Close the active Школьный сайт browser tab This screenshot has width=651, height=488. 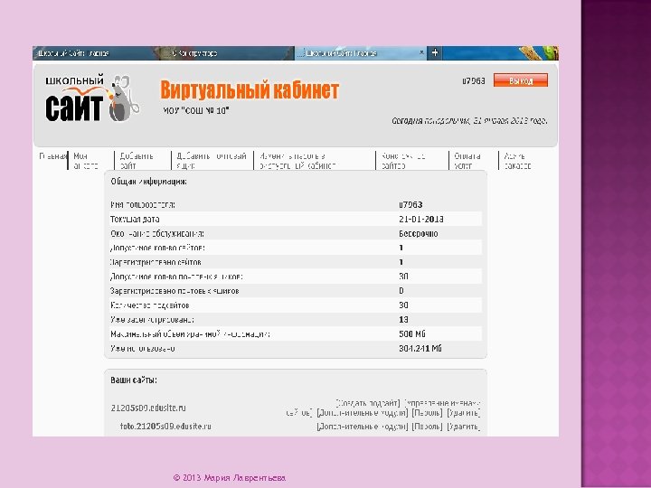click(x=421, y=52)
